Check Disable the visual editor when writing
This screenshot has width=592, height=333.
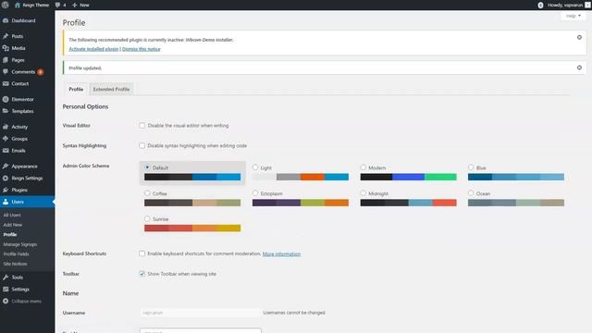(142, 126)
